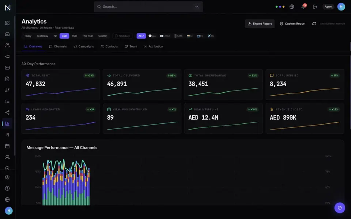Image resolution: width=351 pixels, height=219 pixels.
Task: Click the Custom Report button
Action: coord(292,24)
